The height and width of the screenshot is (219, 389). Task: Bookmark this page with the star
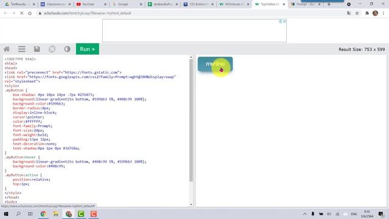coord(357,13)
